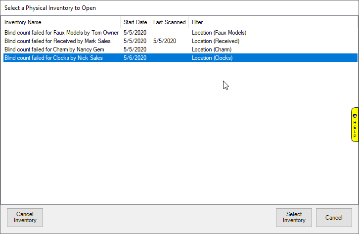
Task: Click the 5/6/2020 start date cell
Action: pos(135,58)
